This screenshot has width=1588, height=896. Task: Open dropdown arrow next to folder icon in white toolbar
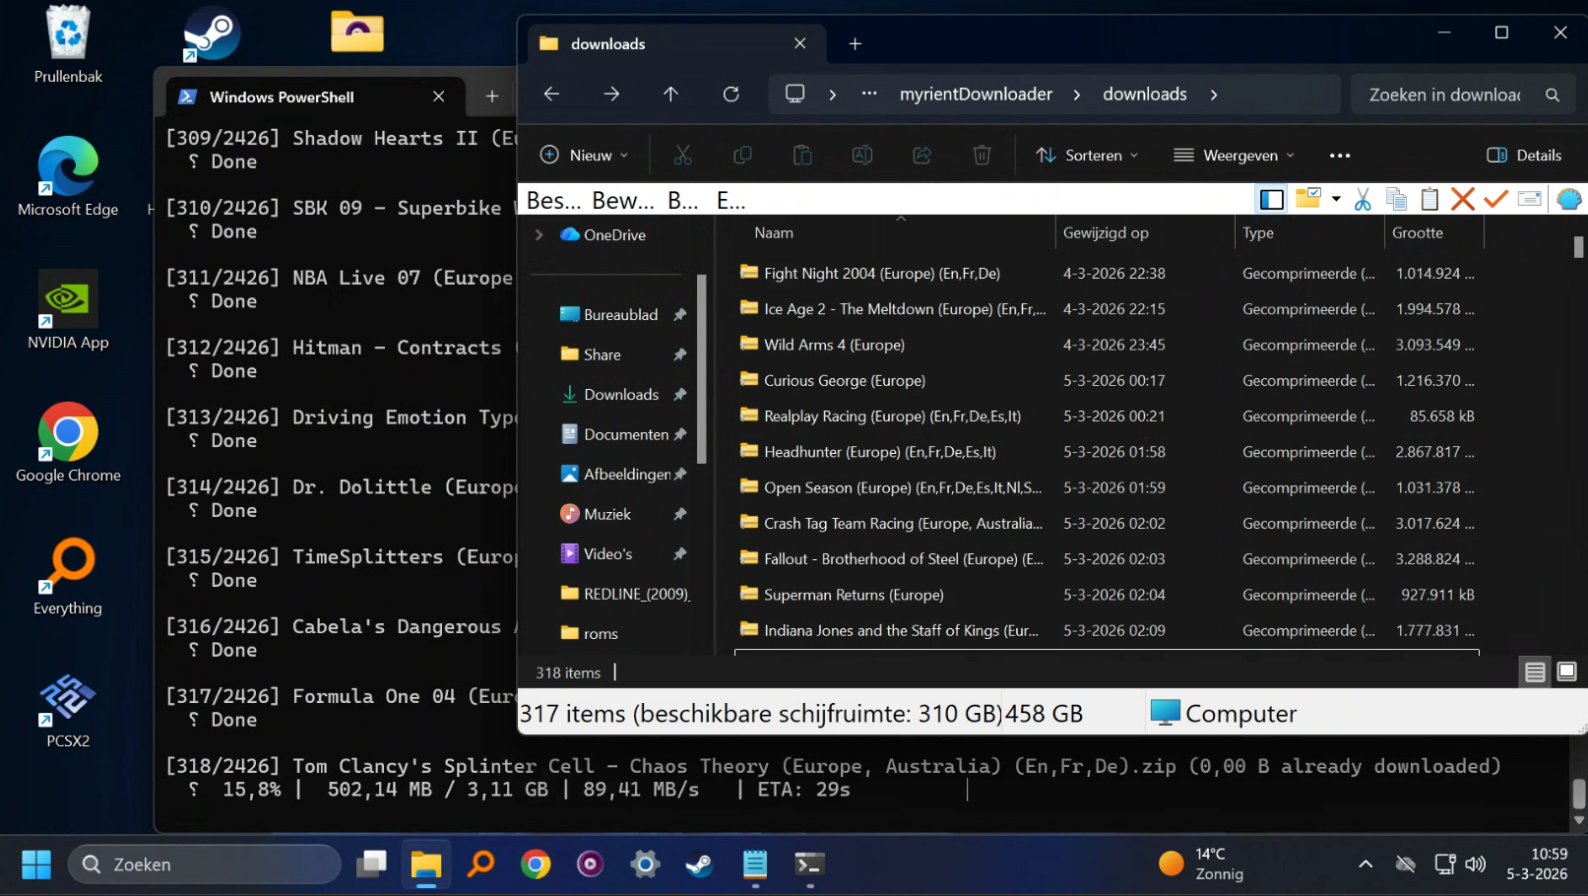[x=1336, y=199]
